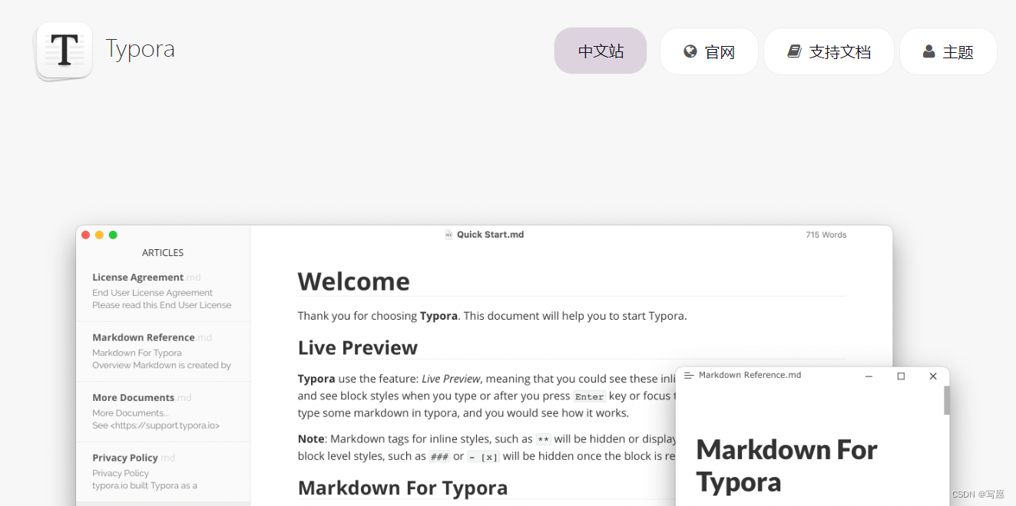Click the outline menu icon in Markdown Reference window
1016x506 pixels.
point(689,376)
